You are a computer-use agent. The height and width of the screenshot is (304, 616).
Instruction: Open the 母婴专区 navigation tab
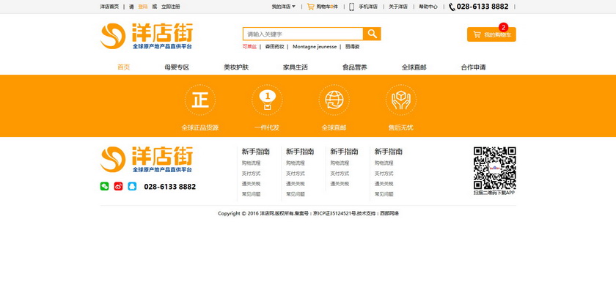[x=177, y=67]
